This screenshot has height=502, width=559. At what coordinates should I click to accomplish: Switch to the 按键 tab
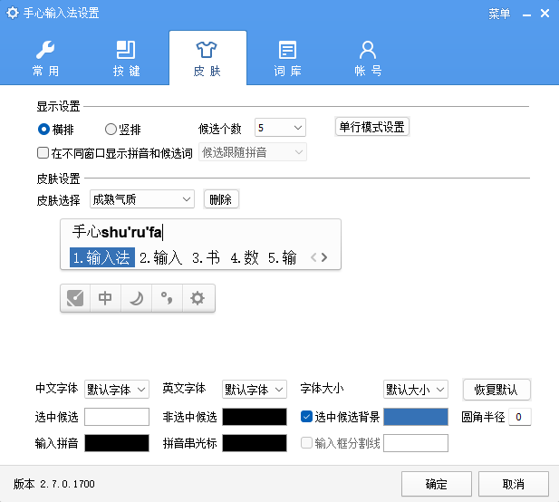126,58
